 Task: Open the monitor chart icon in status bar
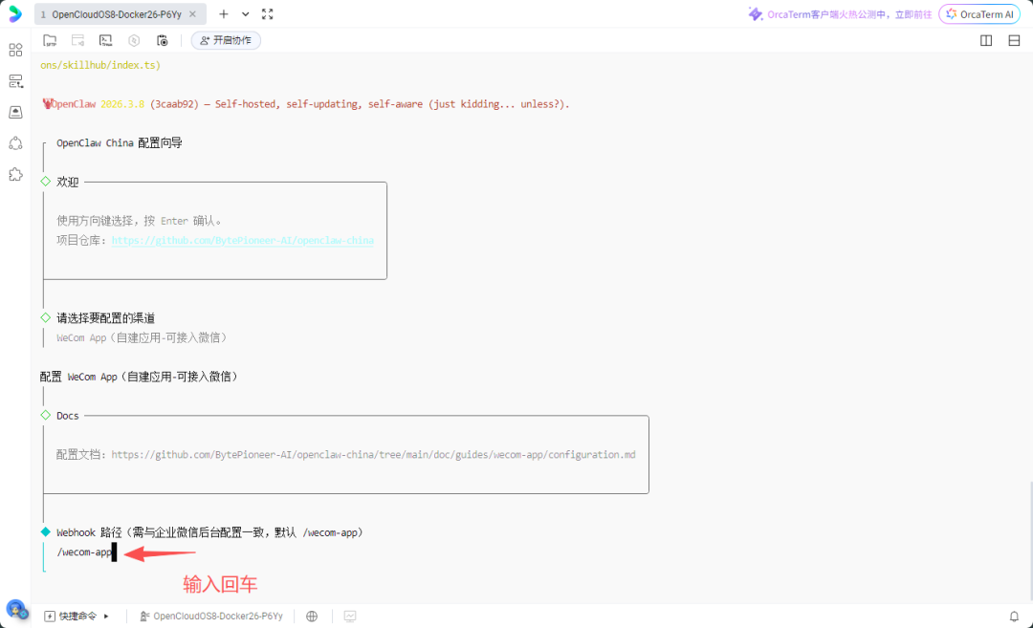pyautogui.click(x=350, y=617)
